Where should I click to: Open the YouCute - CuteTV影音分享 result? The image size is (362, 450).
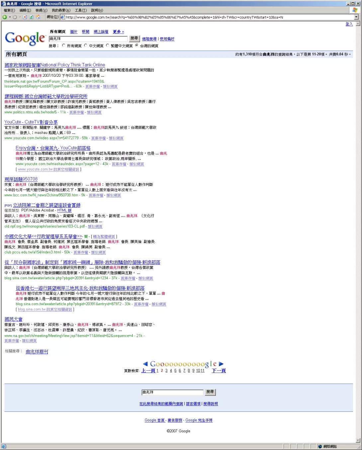tap(31, 122)
